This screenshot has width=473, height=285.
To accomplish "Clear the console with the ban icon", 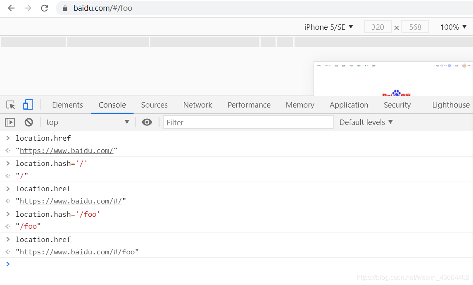I will pos(29,122).
